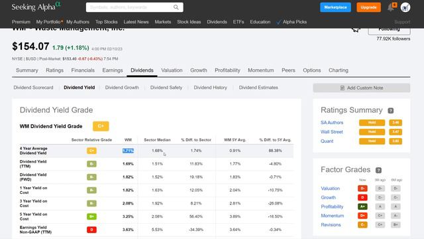Click grade badge for 5 Year Yield on Cost
The image size is (424, 239).
(x=91, y=216)
